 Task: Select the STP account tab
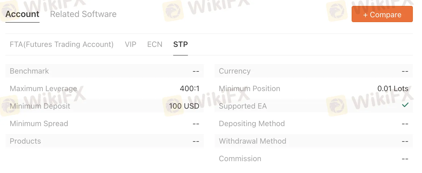click(180, 44)
